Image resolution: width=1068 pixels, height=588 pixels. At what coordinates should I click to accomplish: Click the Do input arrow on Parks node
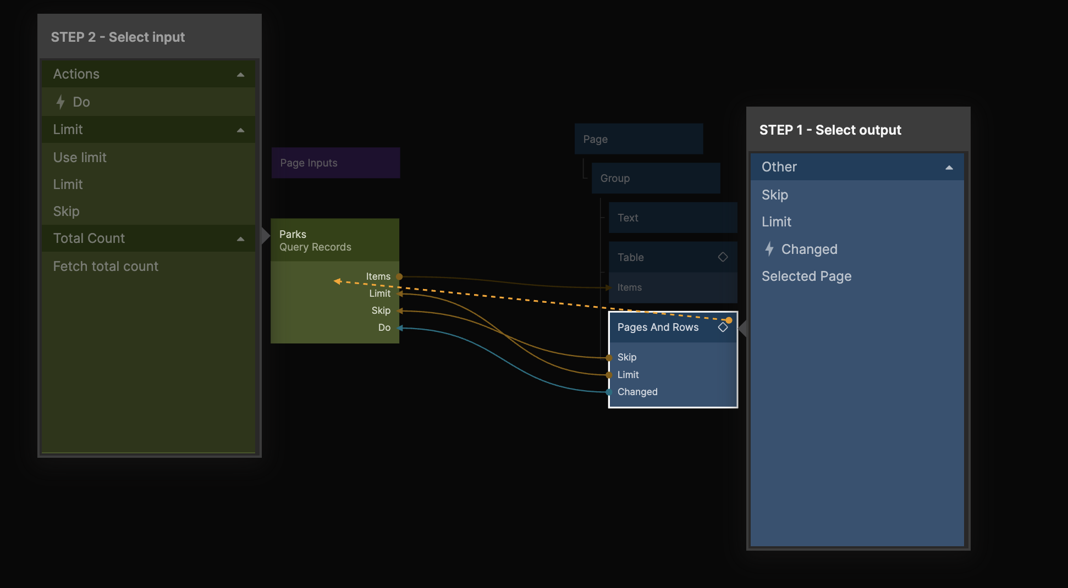click(x=400, y=328)
